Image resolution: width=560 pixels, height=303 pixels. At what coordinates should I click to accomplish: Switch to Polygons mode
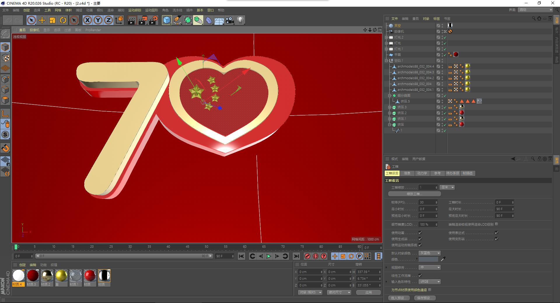click(x=6, y=100)
